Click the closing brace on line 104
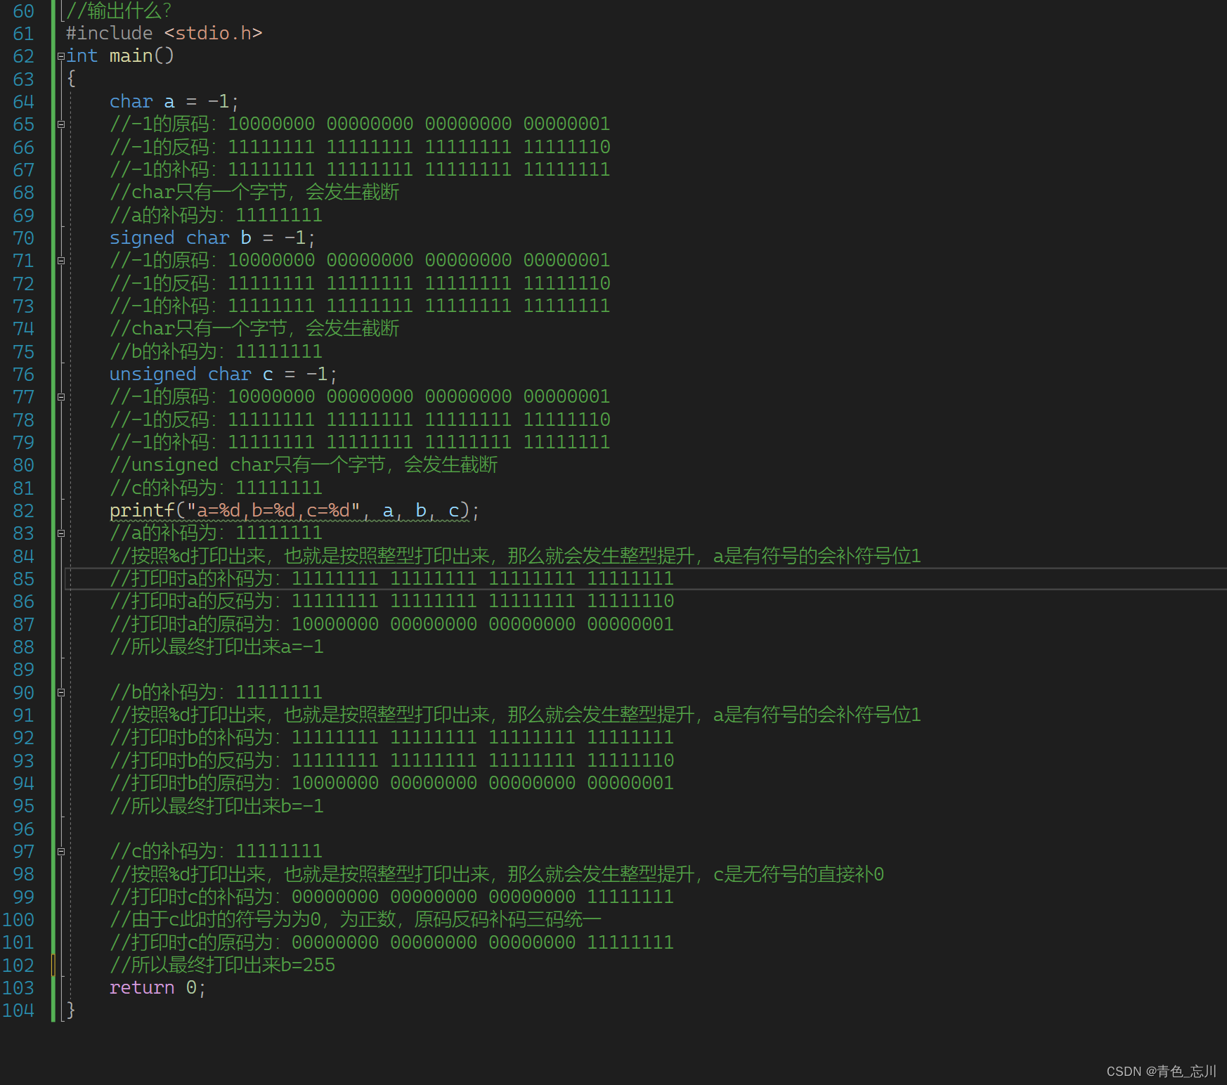 pyautogui.click(x=71, y=1011)
